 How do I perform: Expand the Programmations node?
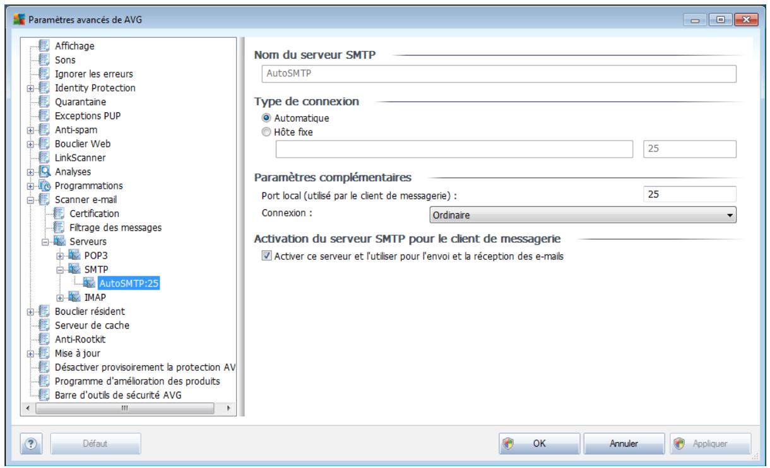30,185
